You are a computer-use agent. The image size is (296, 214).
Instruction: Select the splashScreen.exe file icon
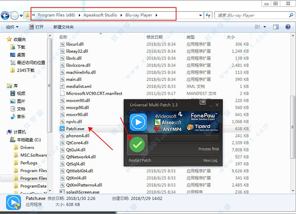coord(62,192)
